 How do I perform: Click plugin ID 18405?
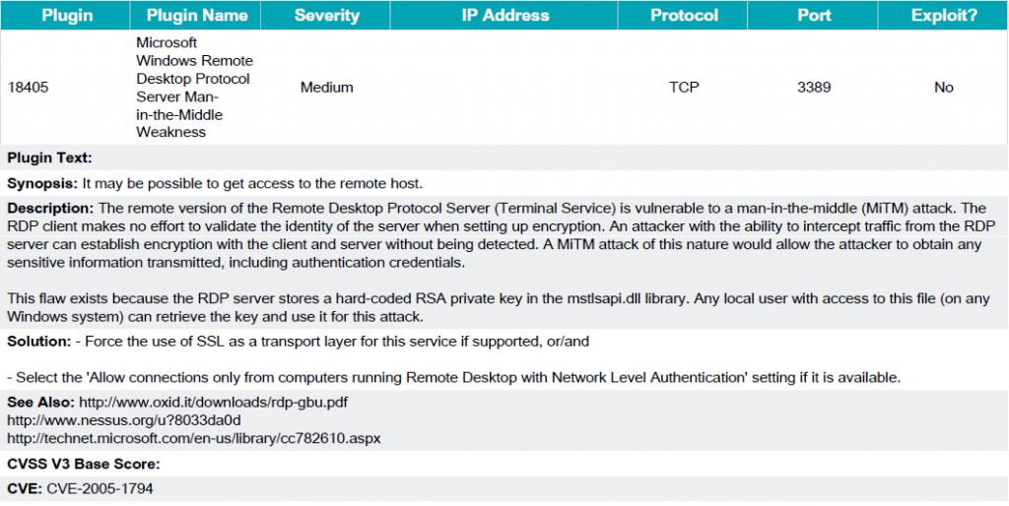tap(28, 88)
